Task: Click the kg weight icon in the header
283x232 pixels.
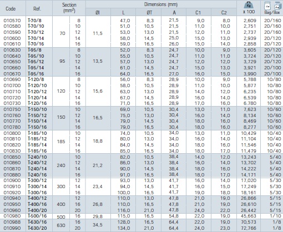Action: point(249,5)
